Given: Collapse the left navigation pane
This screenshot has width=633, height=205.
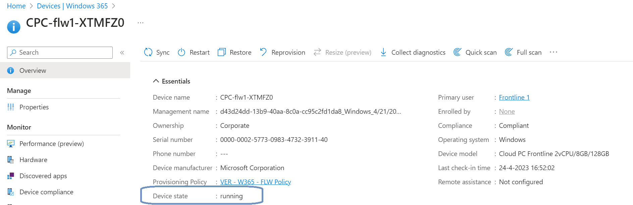Looking at the screenshot, I should (122, 53).
